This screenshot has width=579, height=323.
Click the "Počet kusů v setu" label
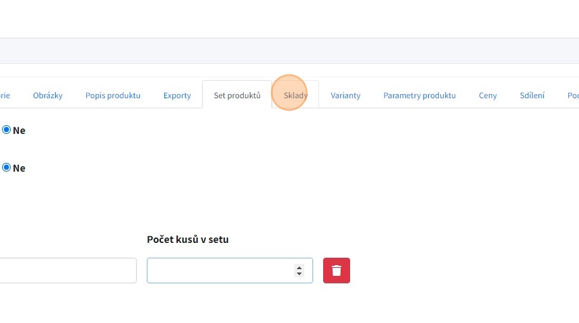point(187,240)
